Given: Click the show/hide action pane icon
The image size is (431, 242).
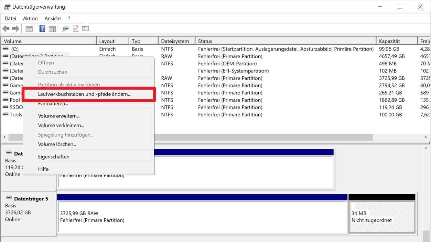Looking at the screenshot, I should 52,29.
